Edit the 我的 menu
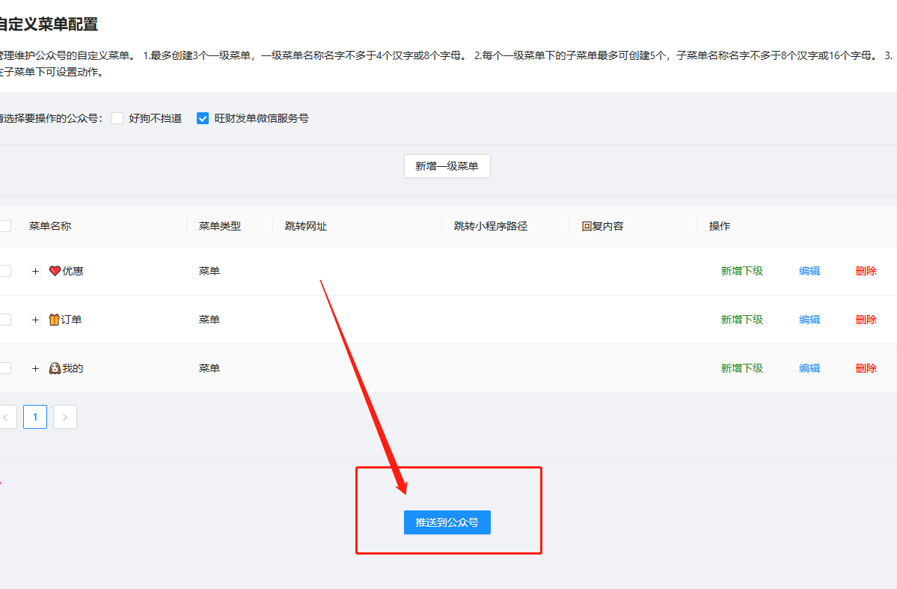The image size is (897, 589). tap(809, 368)
